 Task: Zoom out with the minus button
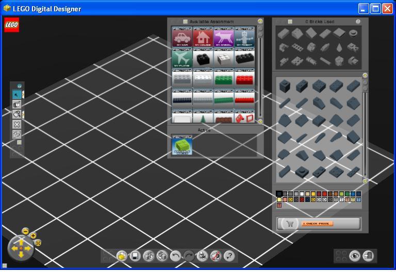pos(25,231)
